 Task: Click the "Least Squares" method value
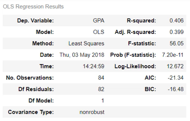pyautogui.click(x=86, y=44)
